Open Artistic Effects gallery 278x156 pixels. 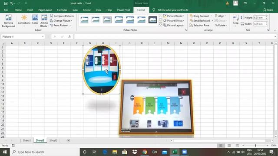[44, 21]
